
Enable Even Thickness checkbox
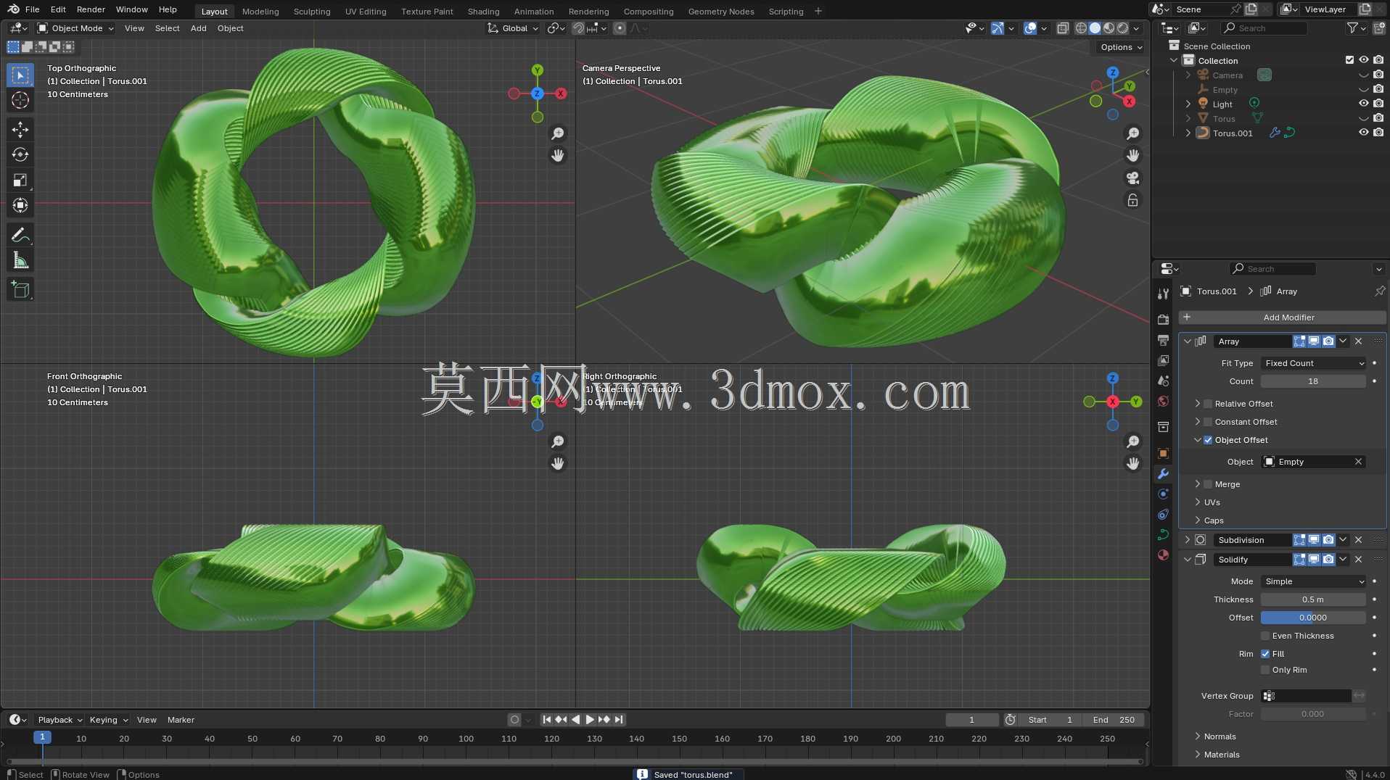(1265, 636)
